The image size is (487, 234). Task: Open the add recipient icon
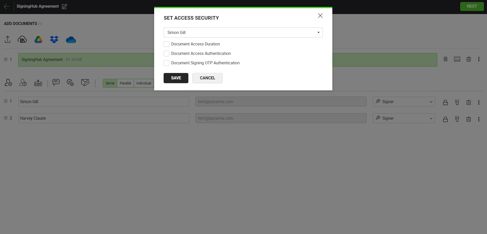tap(8, 82)
